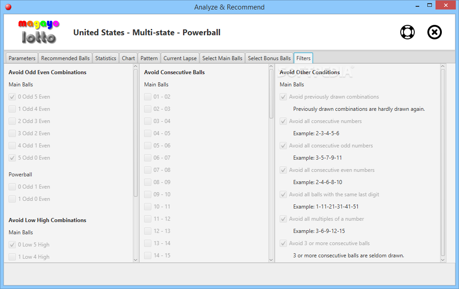This screenshot has width=459, height=289.
Task: Click Odd Even panel scrollbar thumb
Action: pyautogui.click(x=136, y=133)
